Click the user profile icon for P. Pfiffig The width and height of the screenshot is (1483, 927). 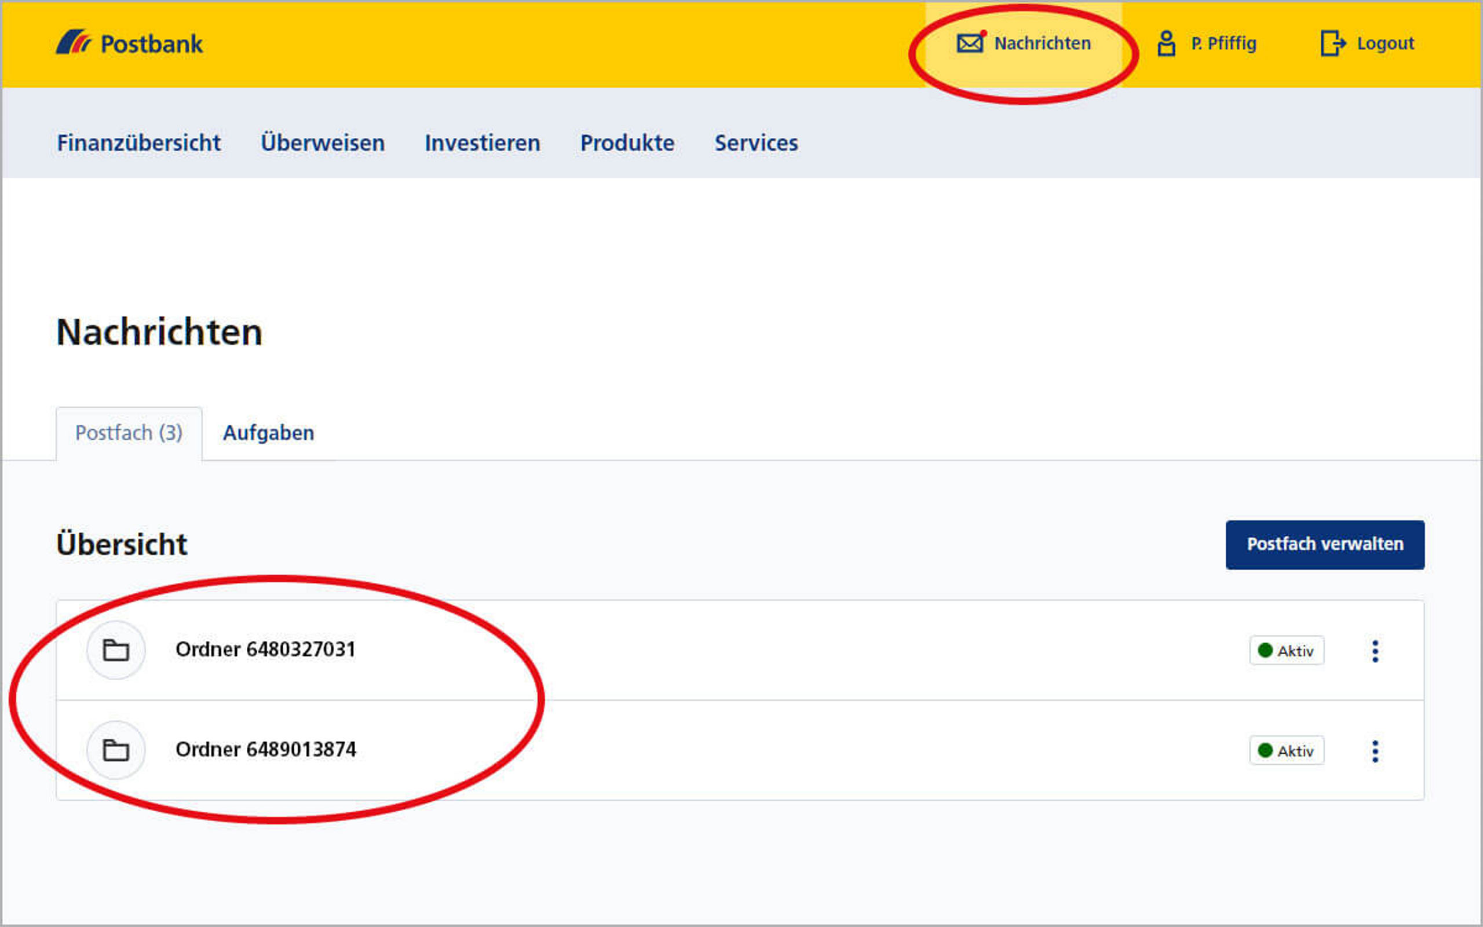1165,43
